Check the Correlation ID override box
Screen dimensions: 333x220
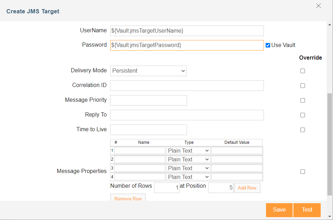(302, 86)
